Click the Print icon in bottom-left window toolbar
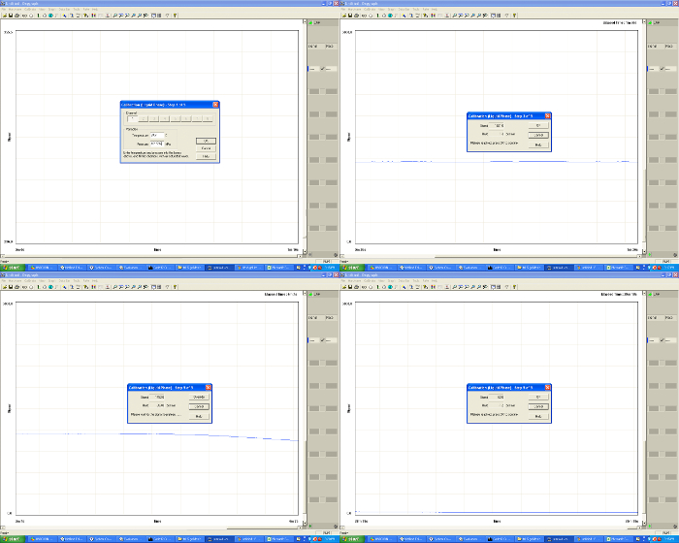The width and height of the screenshot is (679, 543). (16, 287)
